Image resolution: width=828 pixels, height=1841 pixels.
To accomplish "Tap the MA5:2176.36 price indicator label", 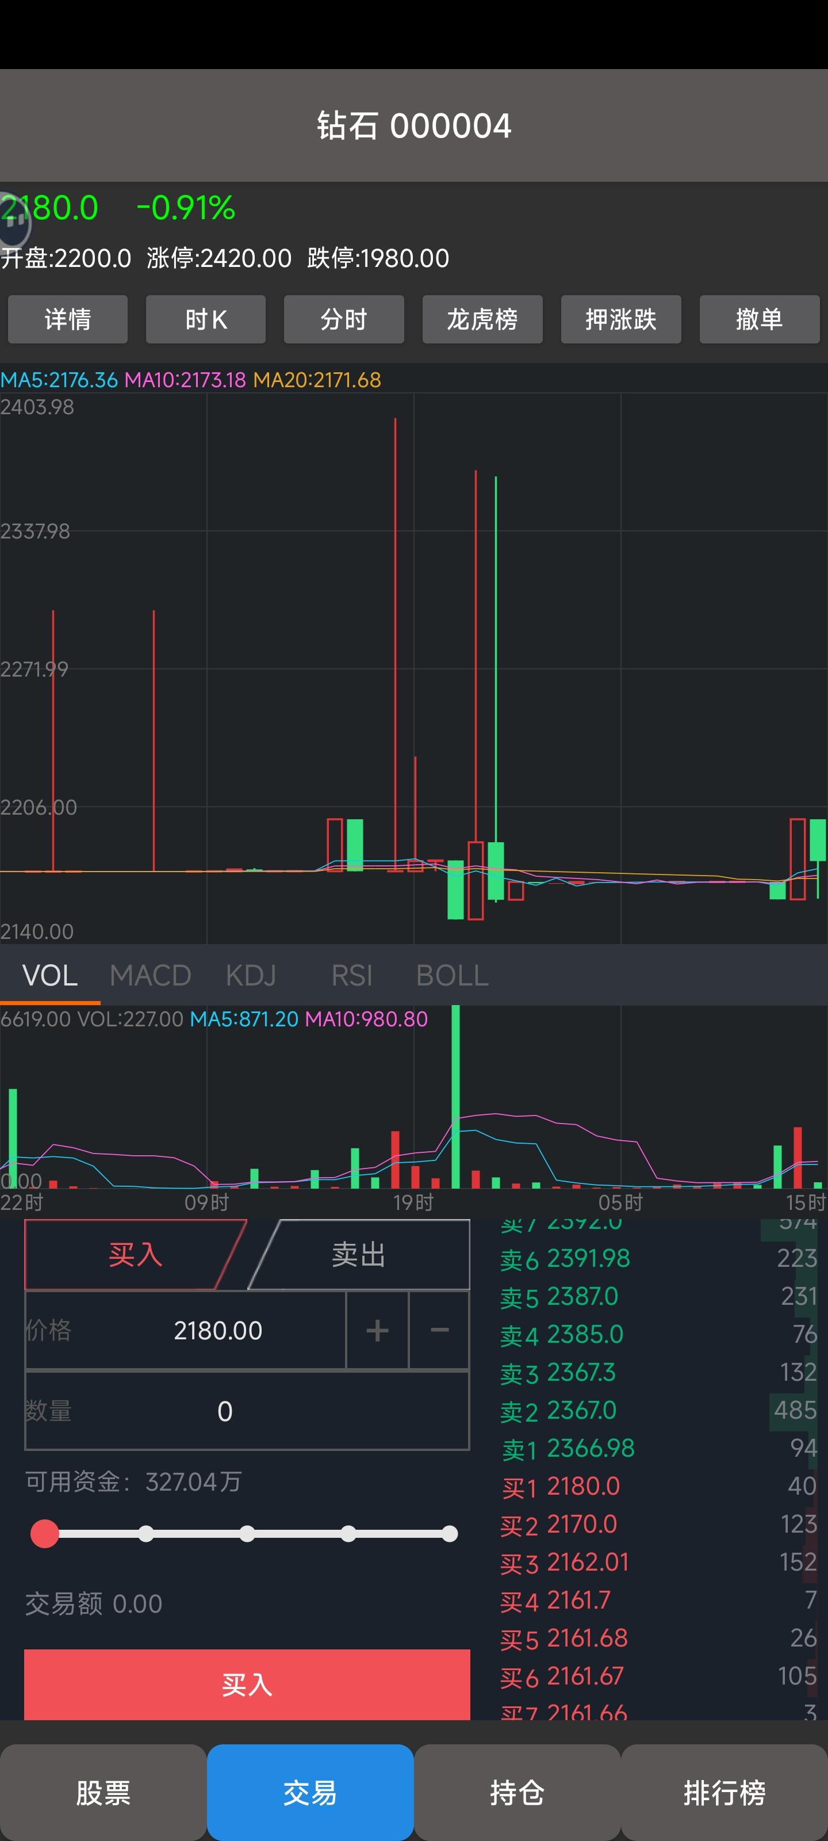I will click(59, 380).
